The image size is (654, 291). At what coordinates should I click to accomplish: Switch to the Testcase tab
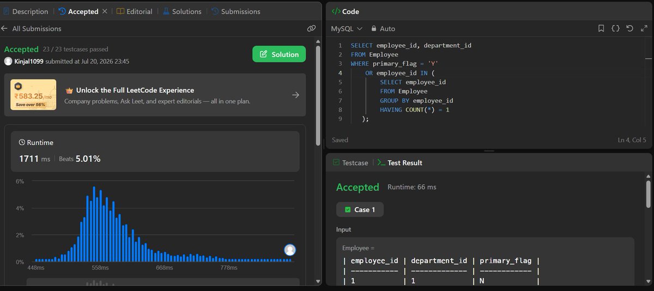tap(350, 162)
